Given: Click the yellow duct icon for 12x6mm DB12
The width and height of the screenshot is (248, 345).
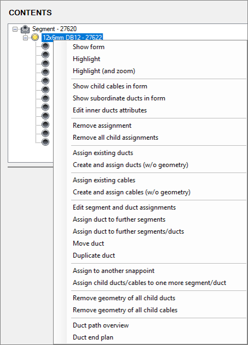Looking at the screenshot, I should click(x=35, y=38).
